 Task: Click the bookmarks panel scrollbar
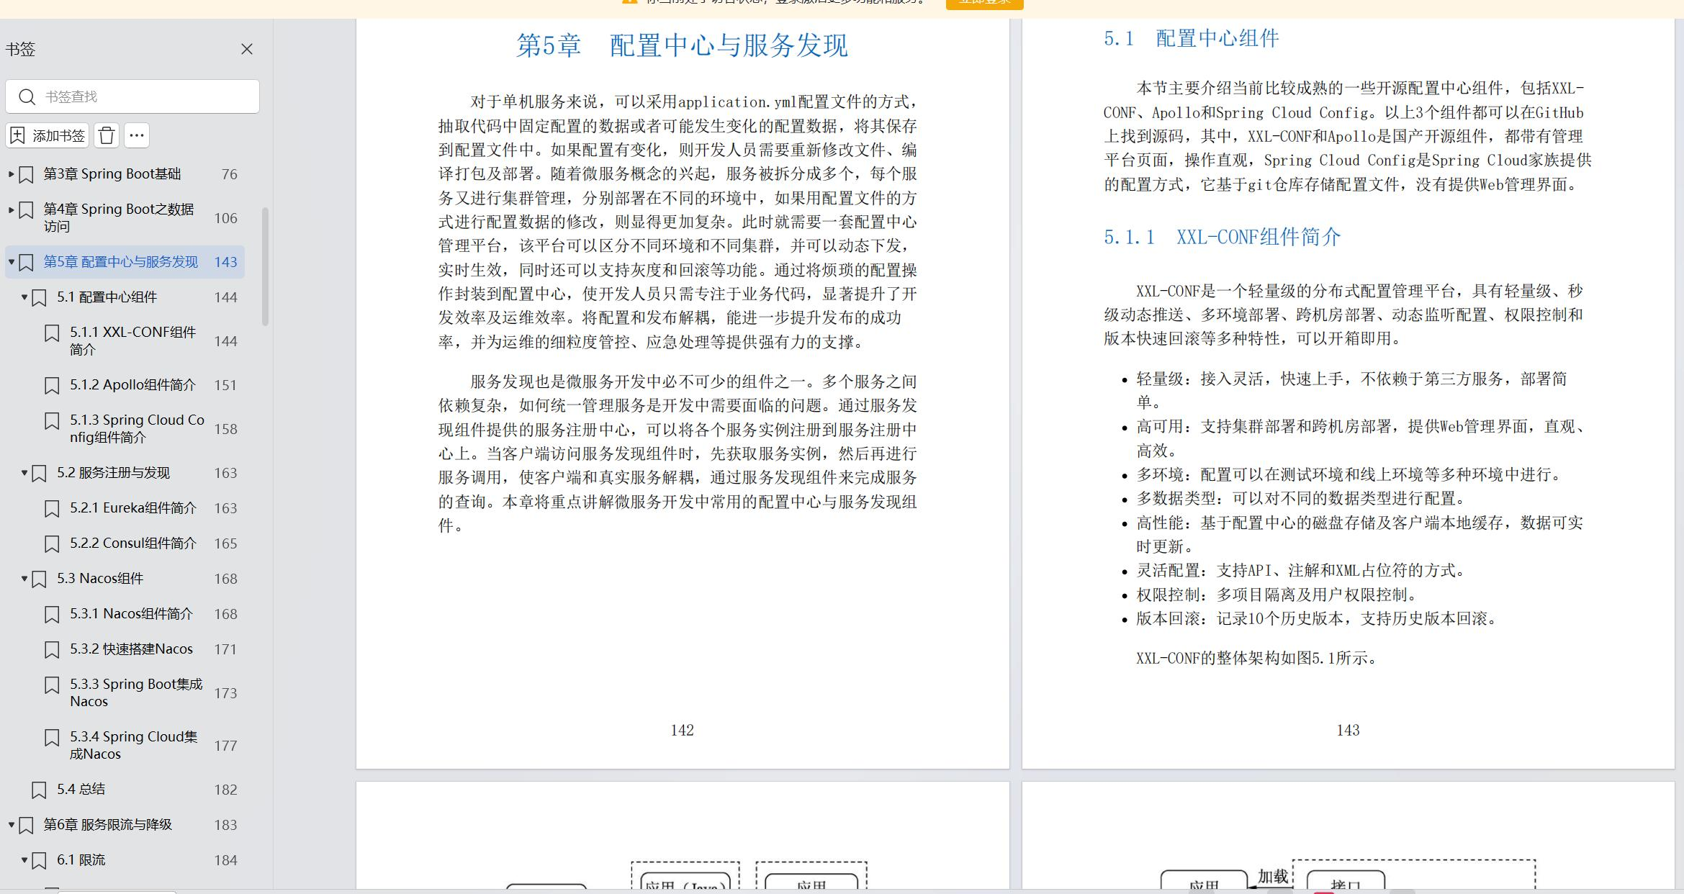(x=265, y=266)
